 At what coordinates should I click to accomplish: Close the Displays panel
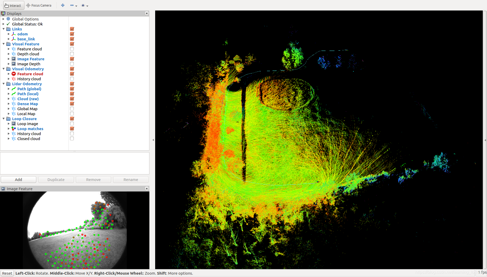(x=147, y=13)
